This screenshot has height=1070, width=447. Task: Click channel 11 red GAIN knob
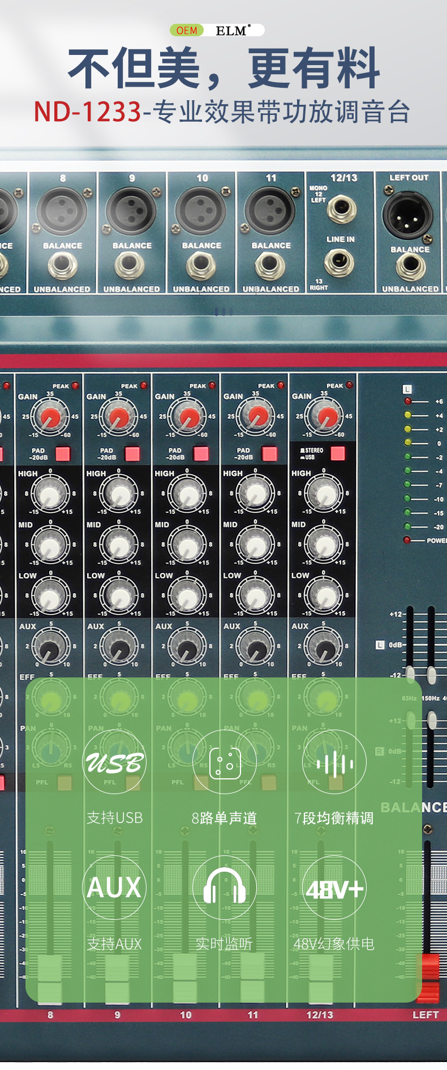(256, 417)
